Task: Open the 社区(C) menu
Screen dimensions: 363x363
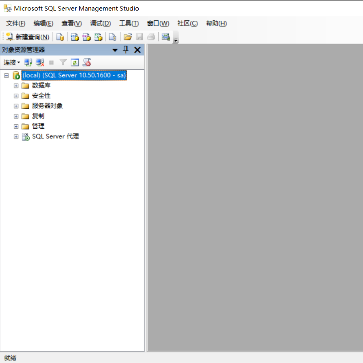Action: [188, 23]
